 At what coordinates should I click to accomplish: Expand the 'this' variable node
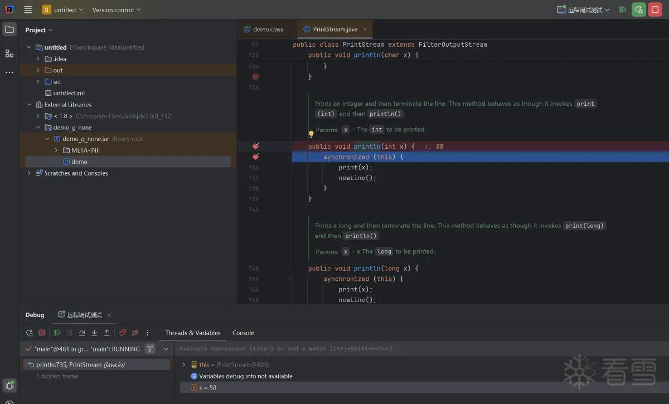click(x=184, y=365)
